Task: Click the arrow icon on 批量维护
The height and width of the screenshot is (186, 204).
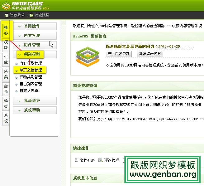Action: [x=19, y=101]
